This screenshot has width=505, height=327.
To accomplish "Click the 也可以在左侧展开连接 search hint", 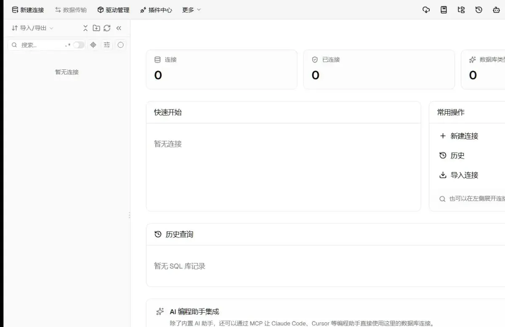I will pyautogui.click(x=472, y=199).
